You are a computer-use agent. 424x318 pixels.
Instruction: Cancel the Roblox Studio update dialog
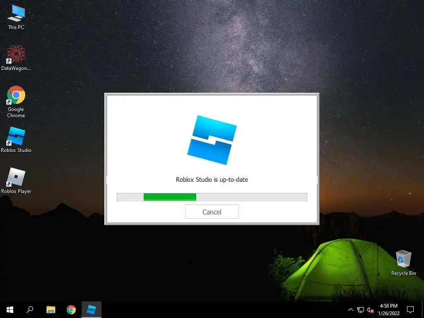[212, 212]
